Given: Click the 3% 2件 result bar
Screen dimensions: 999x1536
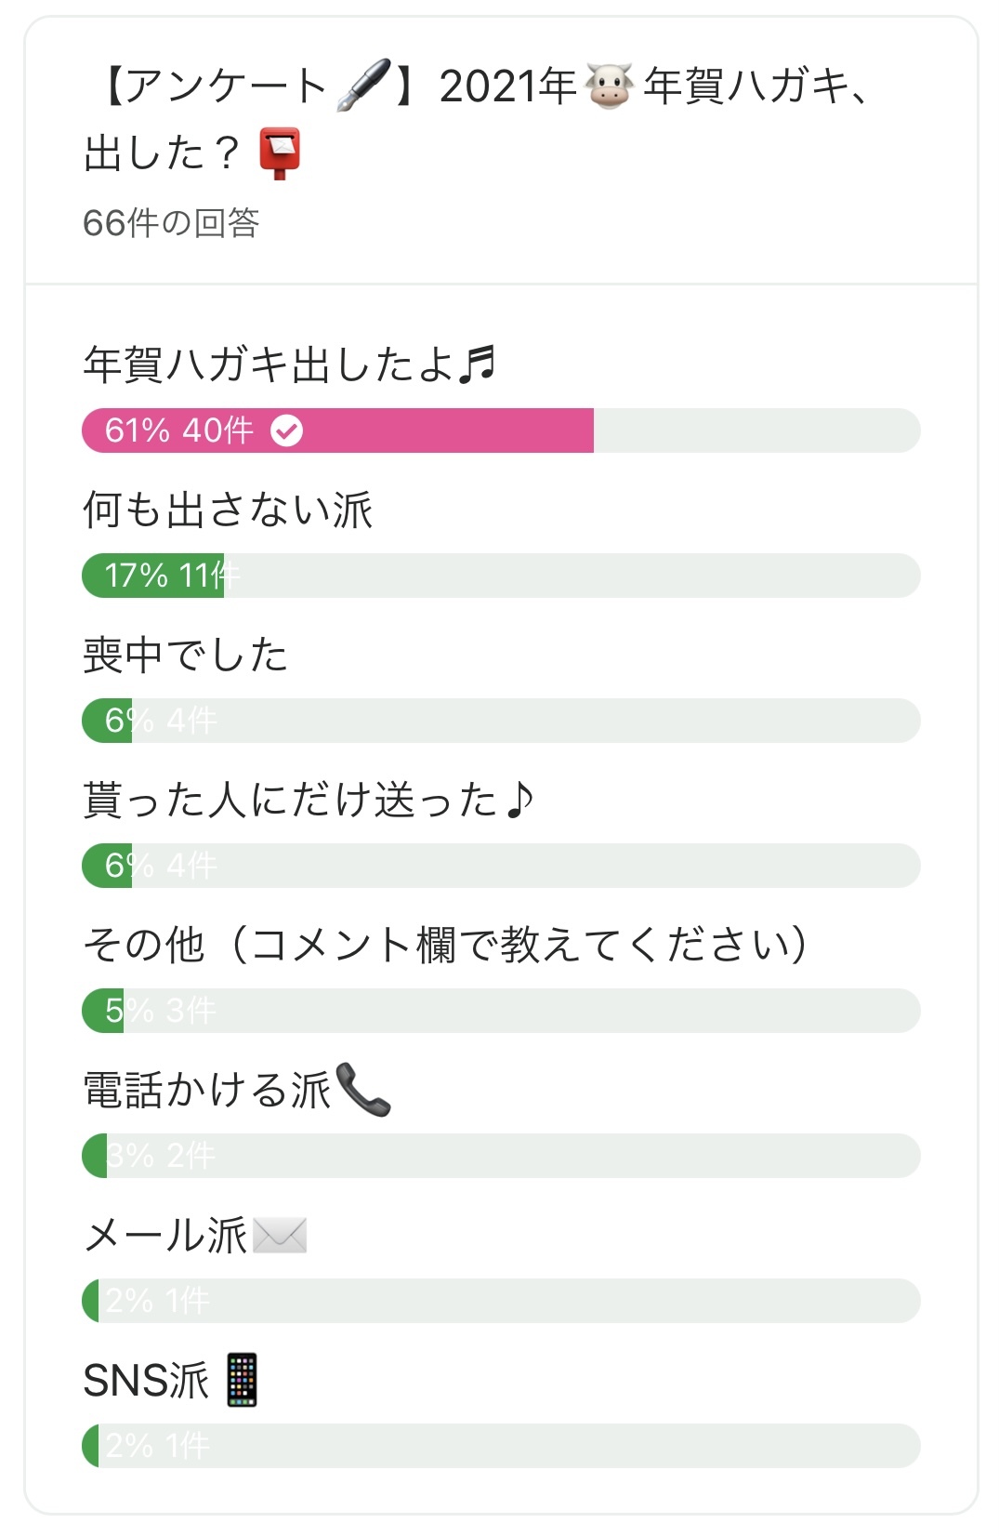Looking at the screenshot, I should pyautogui.click(x=501, y=1156).
